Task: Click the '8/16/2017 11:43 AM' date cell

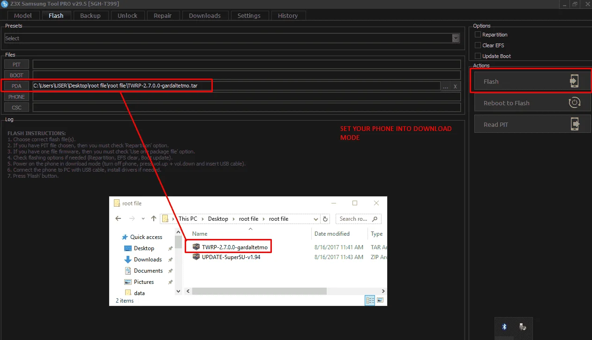Action: pyautogui.click(x=339, y=257)
